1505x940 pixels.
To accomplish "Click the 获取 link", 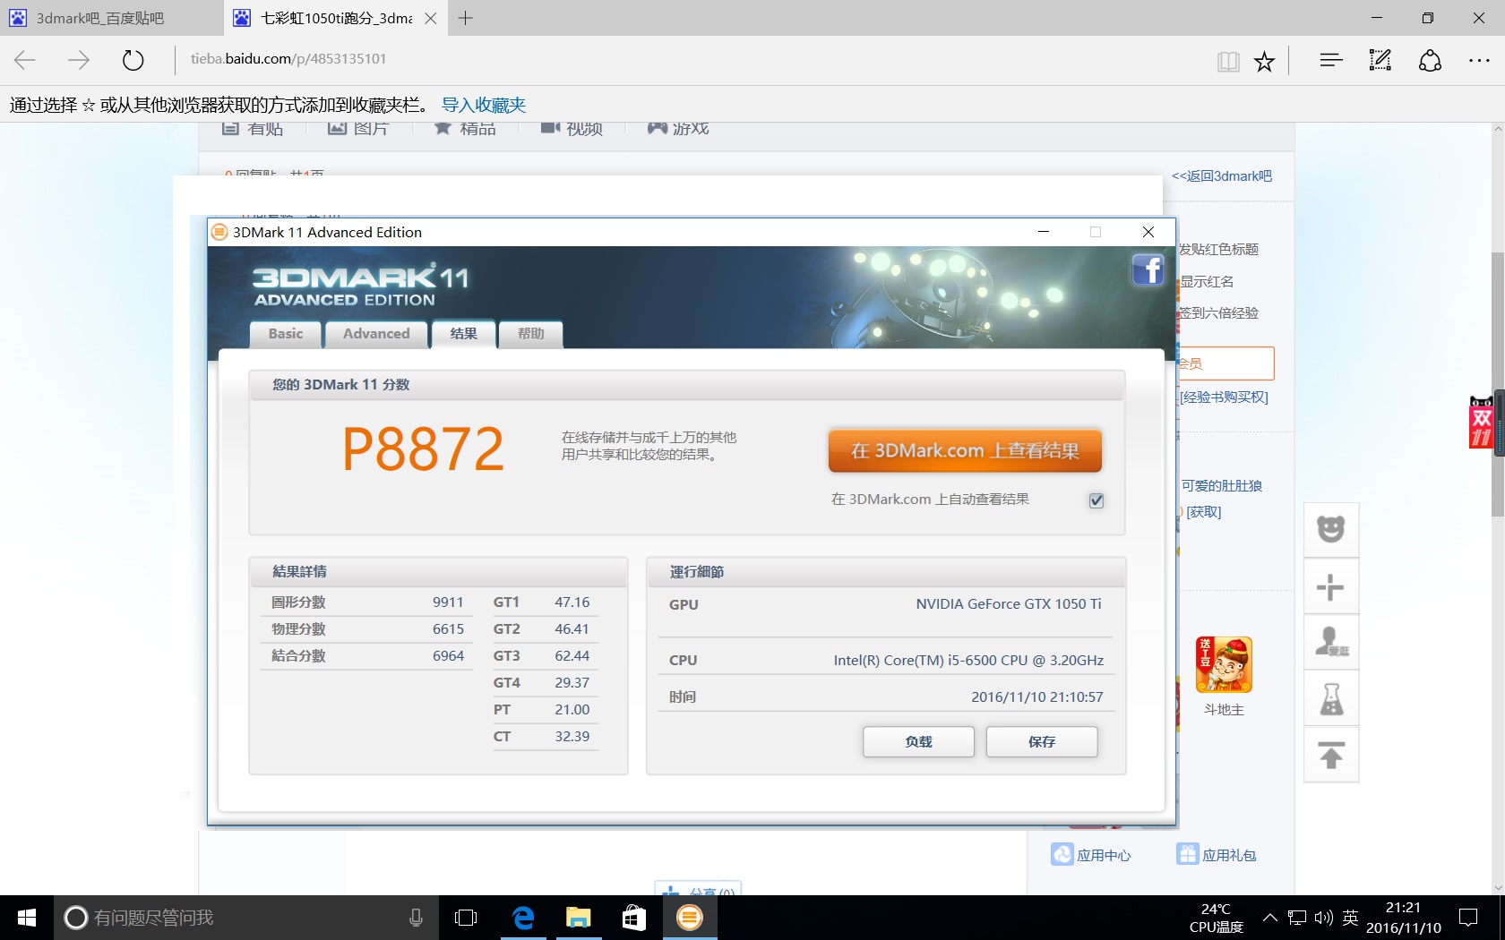I will (x=1204, y=512).
